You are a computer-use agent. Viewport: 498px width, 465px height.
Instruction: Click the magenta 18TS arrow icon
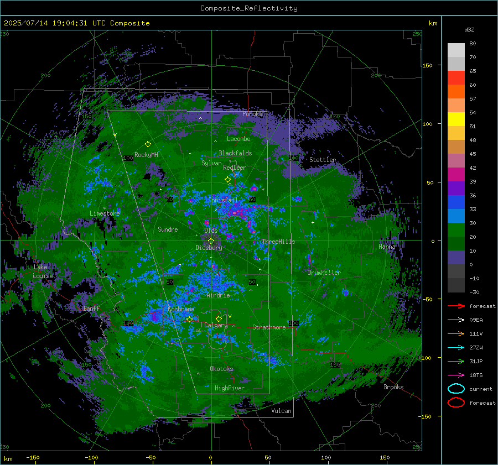tap(456, 375)
